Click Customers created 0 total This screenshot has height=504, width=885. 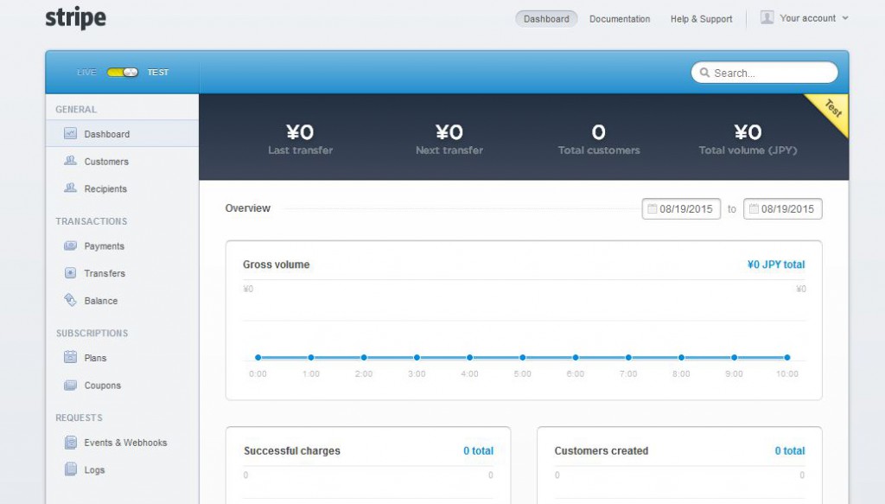790,451
